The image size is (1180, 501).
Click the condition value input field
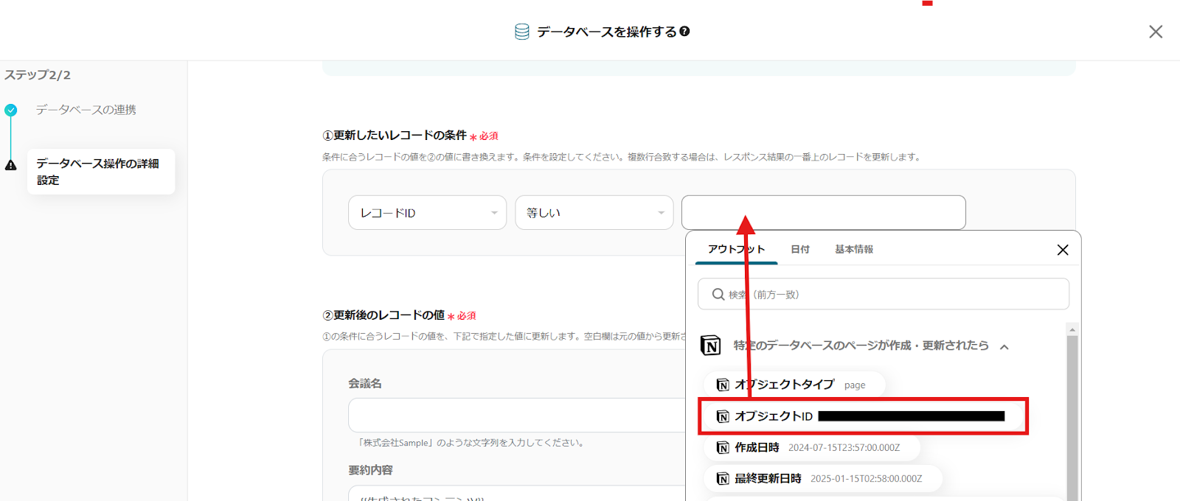(823, 213)
